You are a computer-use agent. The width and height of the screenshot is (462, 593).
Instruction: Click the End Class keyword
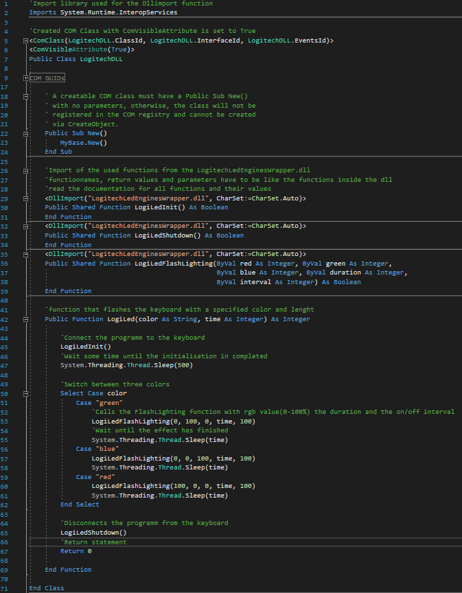(47, 588)
